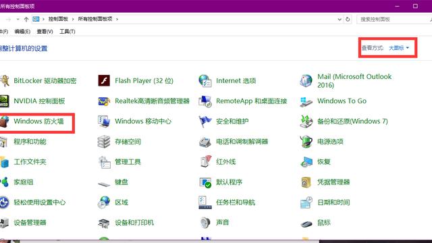Image resolution: width=432 pixels, height=243 pixels.
Task: Expand the chevron after 控制面板 breadcrumb
Action: (73, 20)
